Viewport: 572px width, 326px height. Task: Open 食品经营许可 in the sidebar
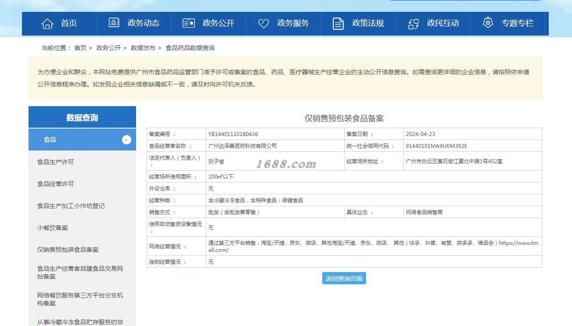click(55, 184)
